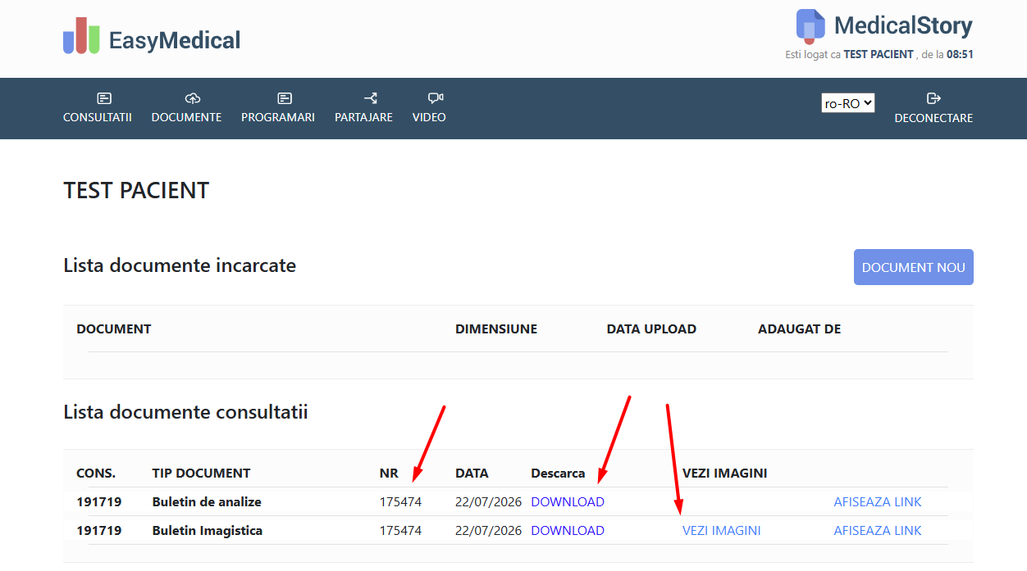Click the DOCUMENT column header

pos(114,329)
